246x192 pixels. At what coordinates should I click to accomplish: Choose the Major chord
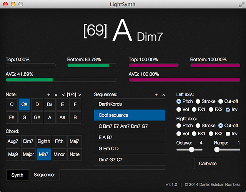[28, 154]
